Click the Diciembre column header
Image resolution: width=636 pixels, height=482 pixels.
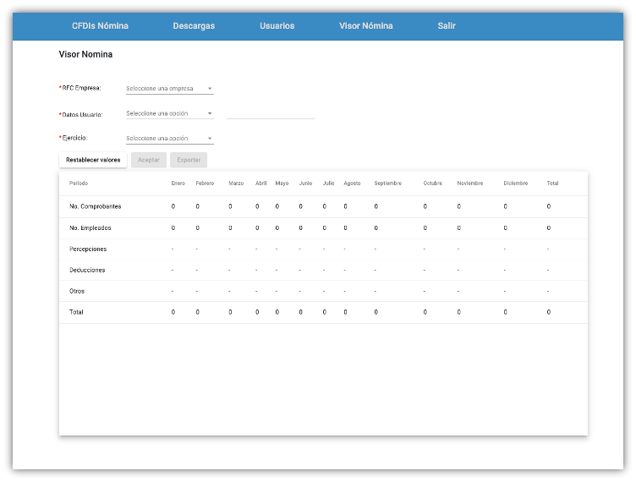(x=516, y=183)
